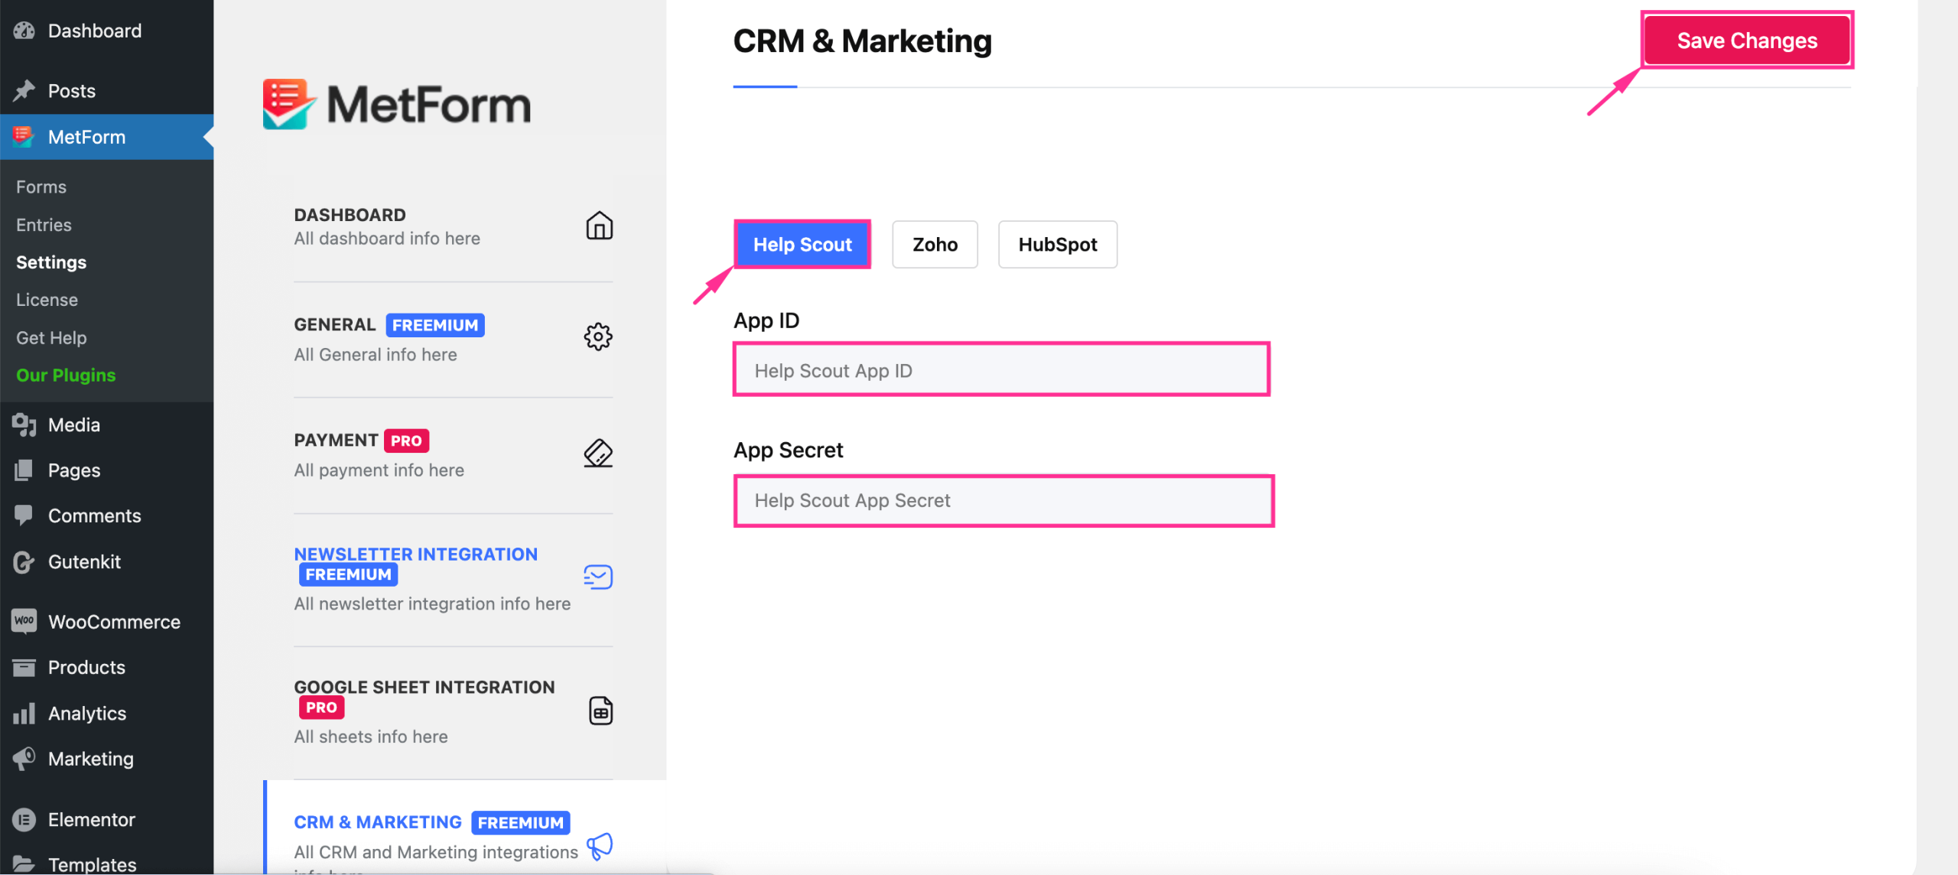This screenshot has height=875, width=1958.
Task: Select the CRM & MARKETING settings tab
Action: (464, 828)
